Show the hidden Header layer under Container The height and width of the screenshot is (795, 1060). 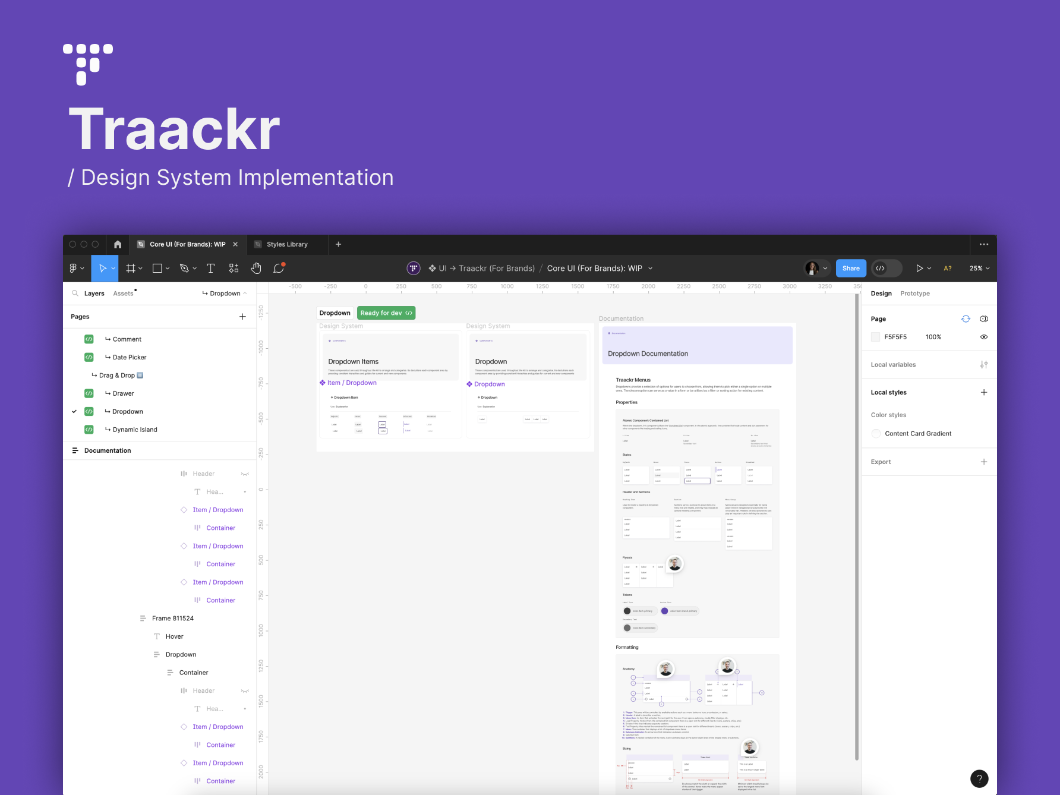[245, 691]
